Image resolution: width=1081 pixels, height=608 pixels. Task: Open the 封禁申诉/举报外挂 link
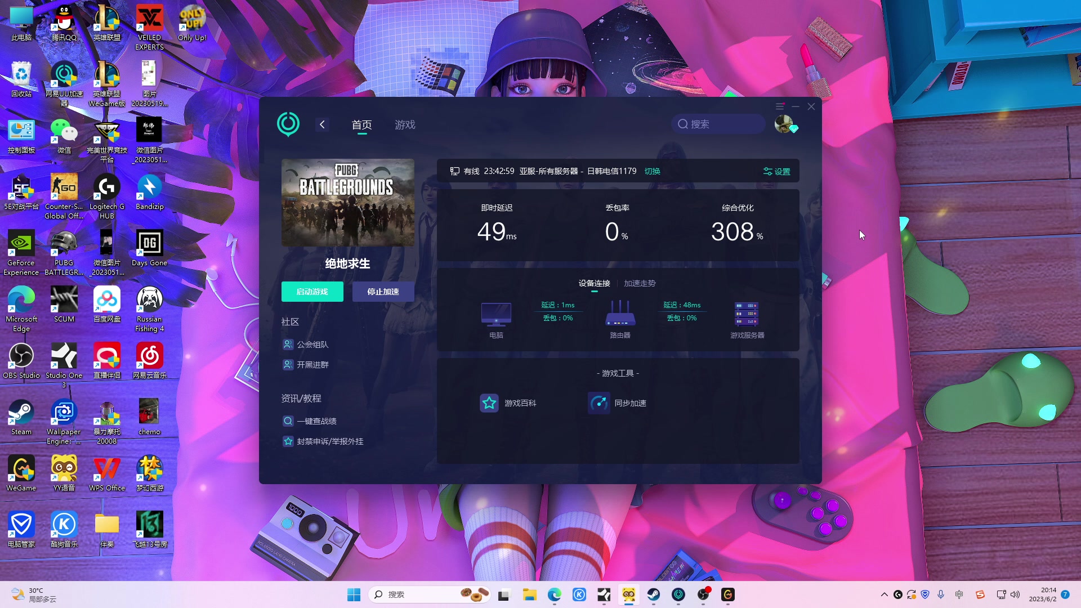click(x=330, y=441)
